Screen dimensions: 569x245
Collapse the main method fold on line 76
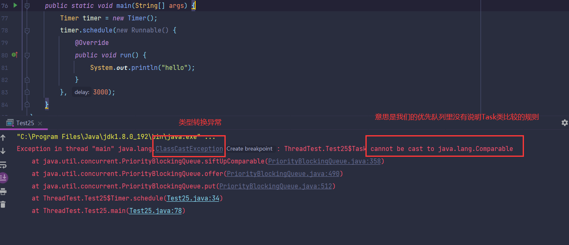pos(27,6)
